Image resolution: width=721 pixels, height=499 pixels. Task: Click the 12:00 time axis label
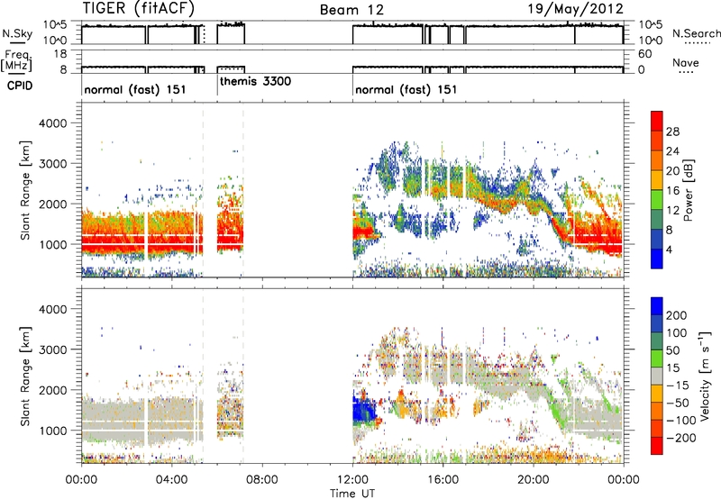352,480
